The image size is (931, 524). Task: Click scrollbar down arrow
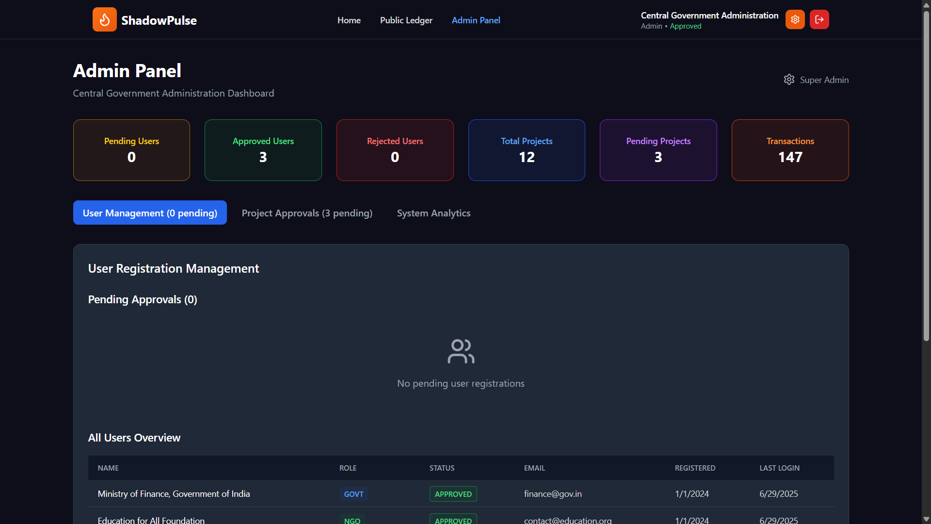pyautogui.click(x=926, y=519)
